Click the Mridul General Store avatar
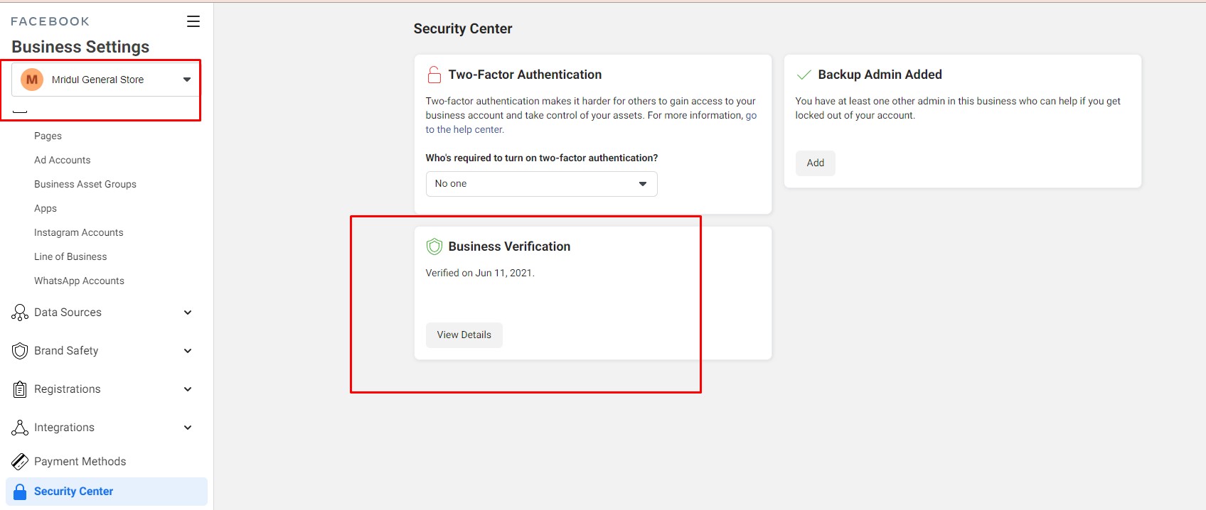 pos(32,80)
